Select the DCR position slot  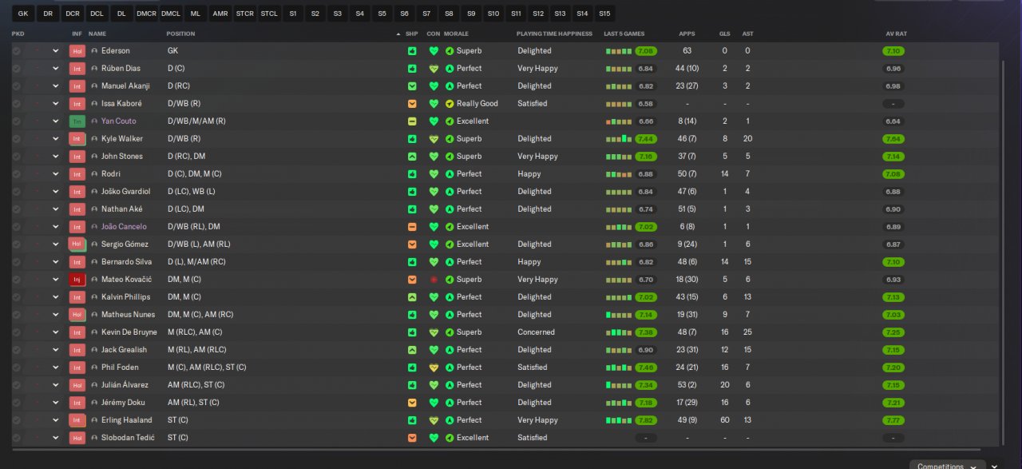73,14
